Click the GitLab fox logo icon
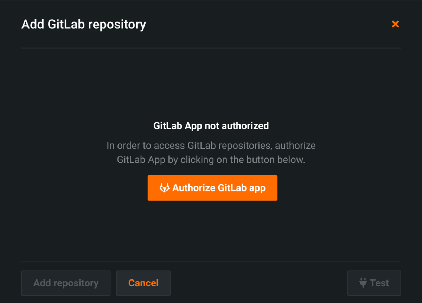Image resolution: width=422 pixels, height=303 pixels. 164,188
